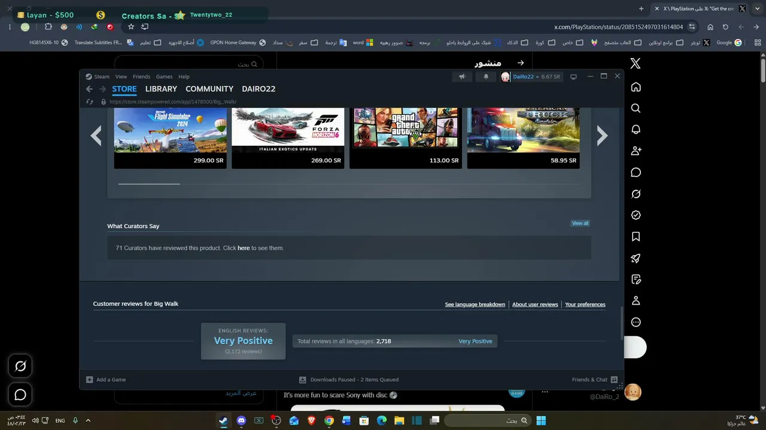The height and width of the screenshot is (430, 766).
Task: Click the X logo in browser sidebar
Action: [x=636, y=63]
